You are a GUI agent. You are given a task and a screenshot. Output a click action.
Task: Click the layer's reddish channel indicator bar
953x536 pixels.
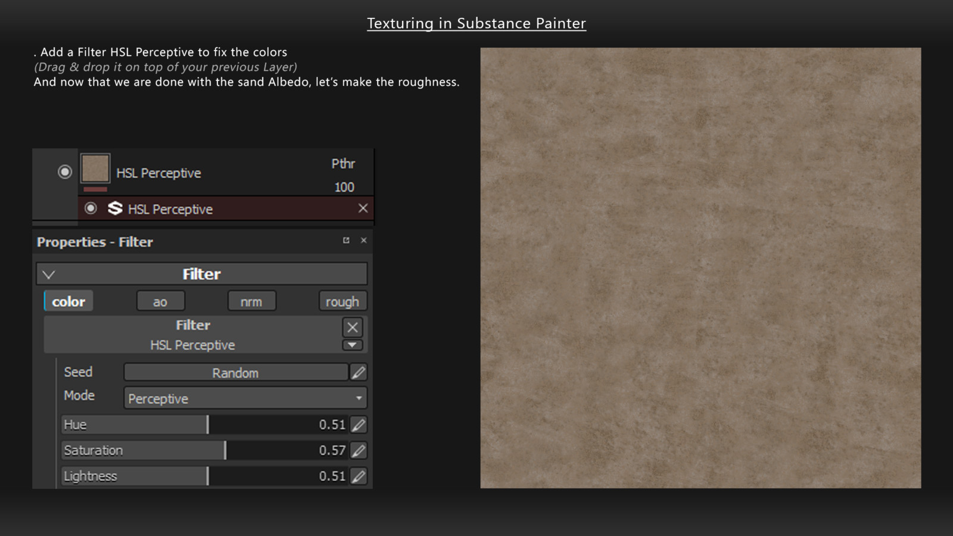(95, 189)
